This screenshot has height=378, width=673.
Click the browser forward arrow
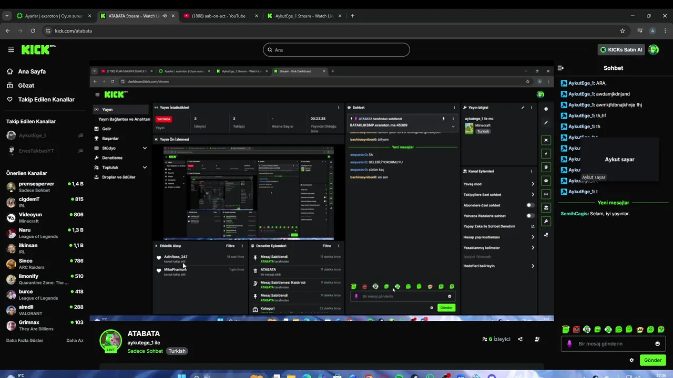[21, 30]
